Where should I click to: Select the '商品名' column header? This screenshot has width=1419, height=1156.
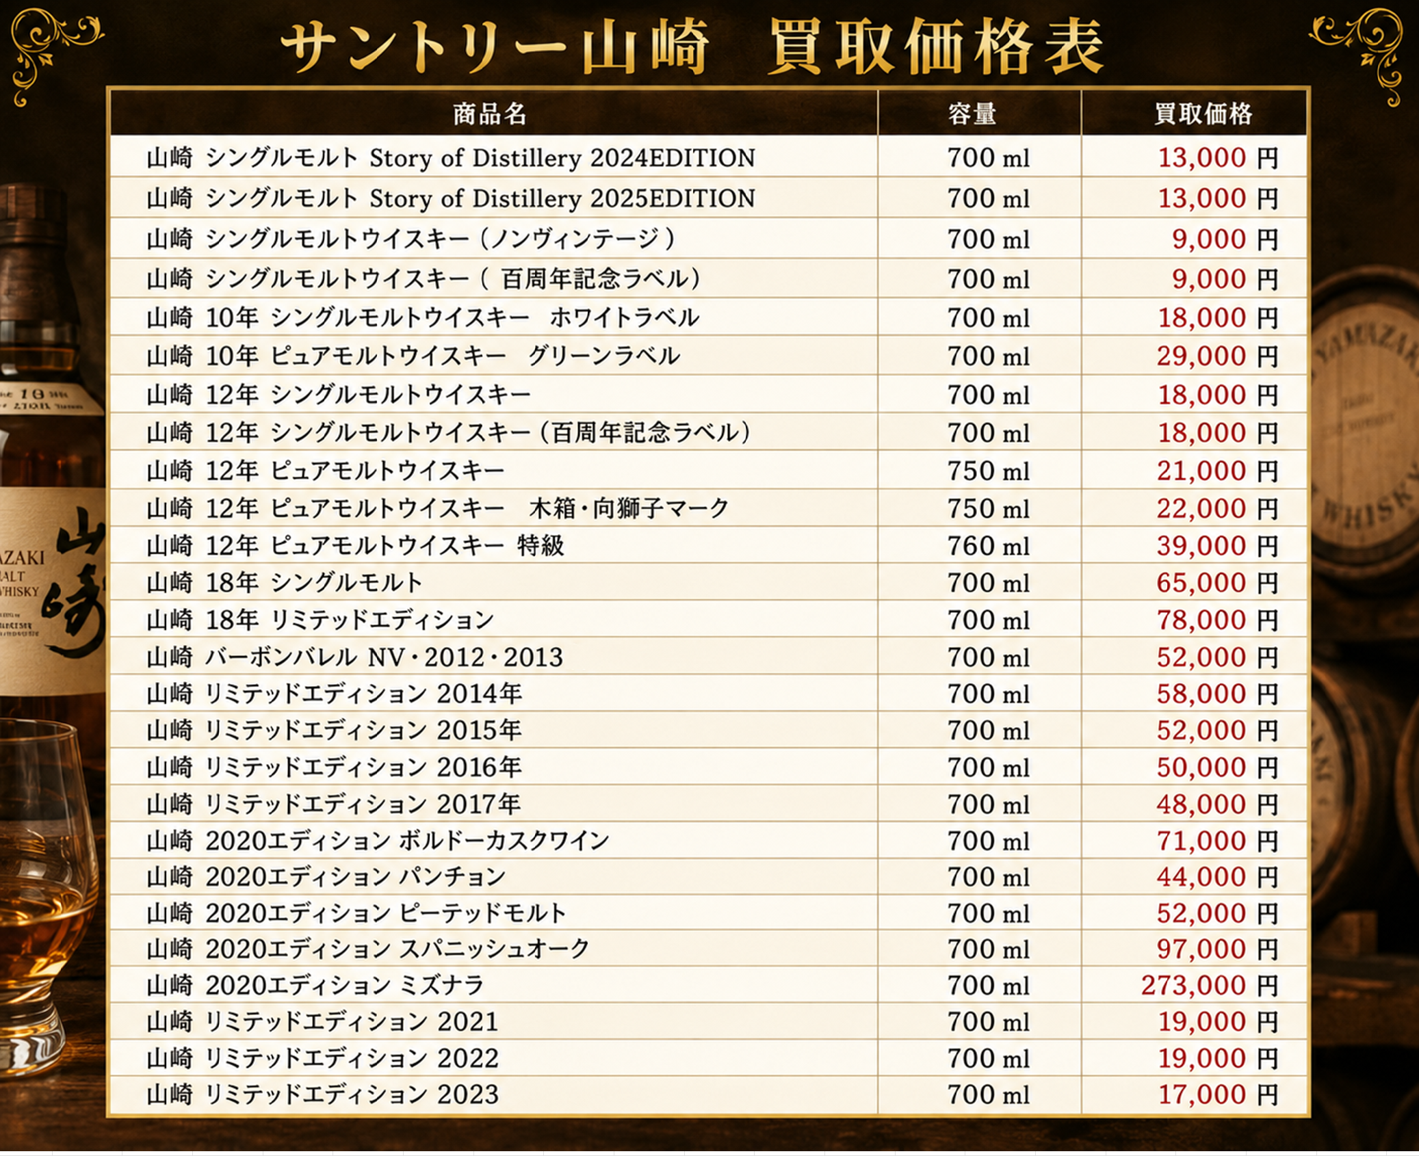pyautogui.click(x=490, y=114)
